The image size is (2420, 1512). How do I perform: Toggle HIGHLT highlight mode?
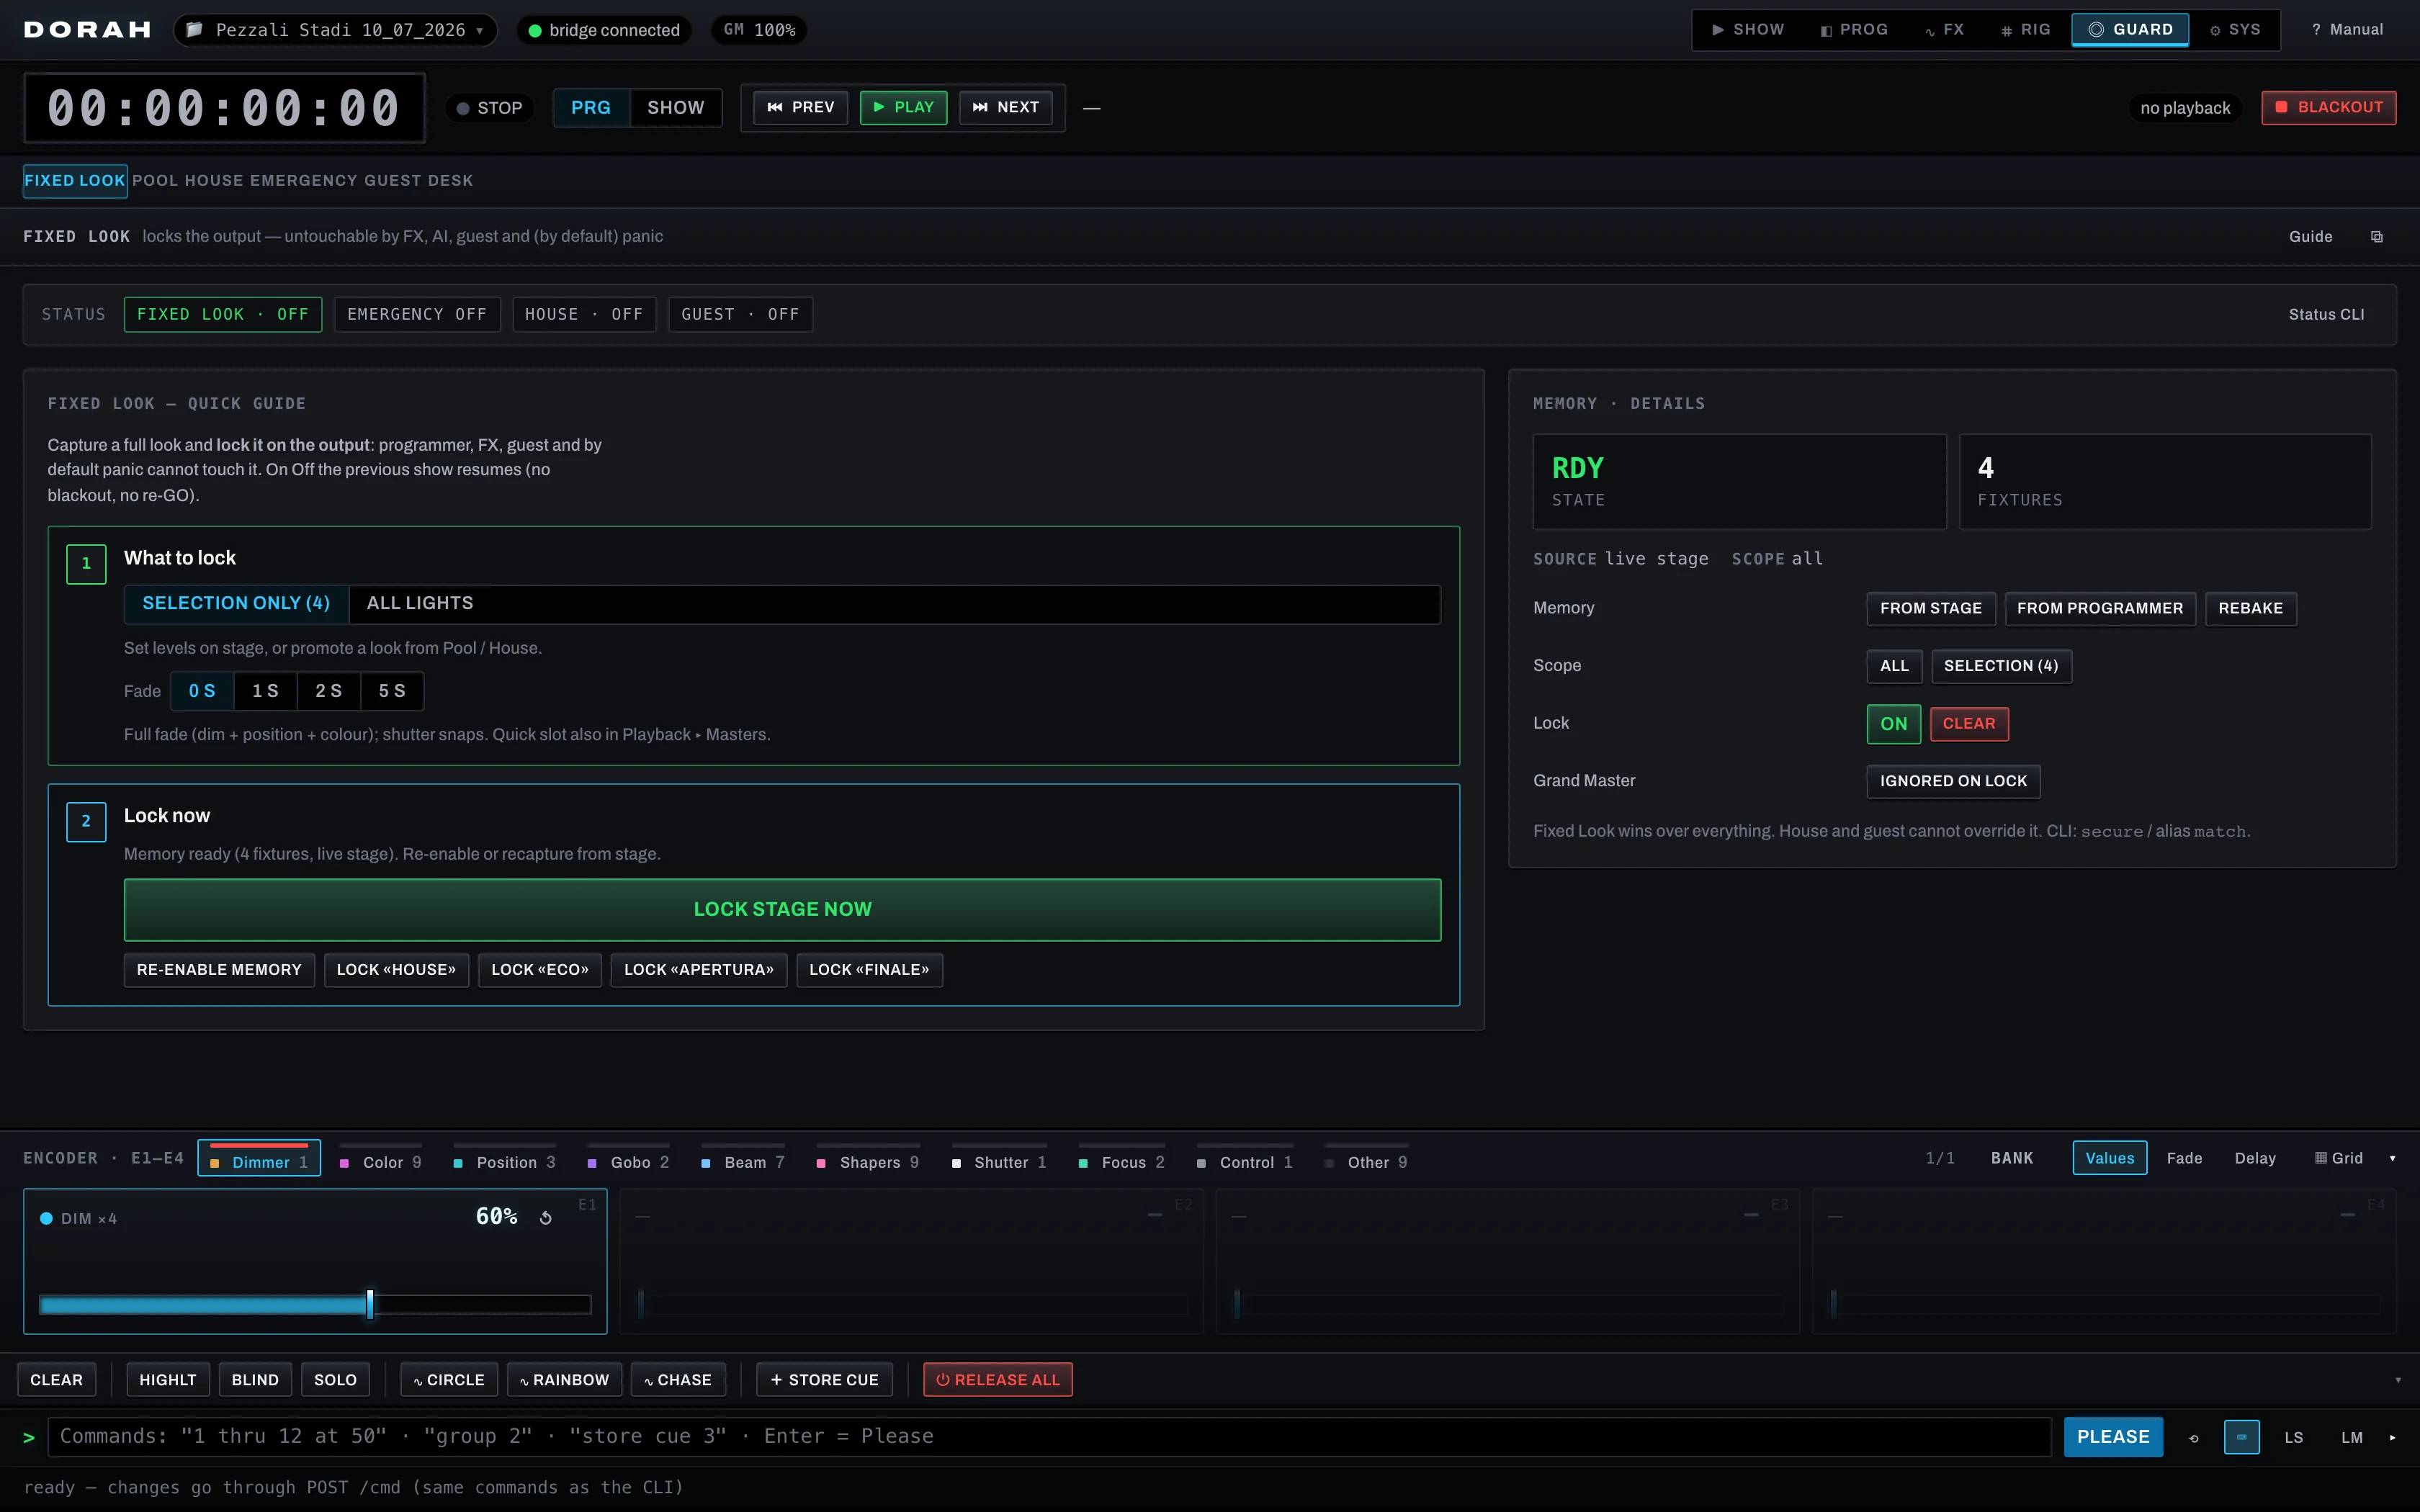click(x=168, y=1380)
